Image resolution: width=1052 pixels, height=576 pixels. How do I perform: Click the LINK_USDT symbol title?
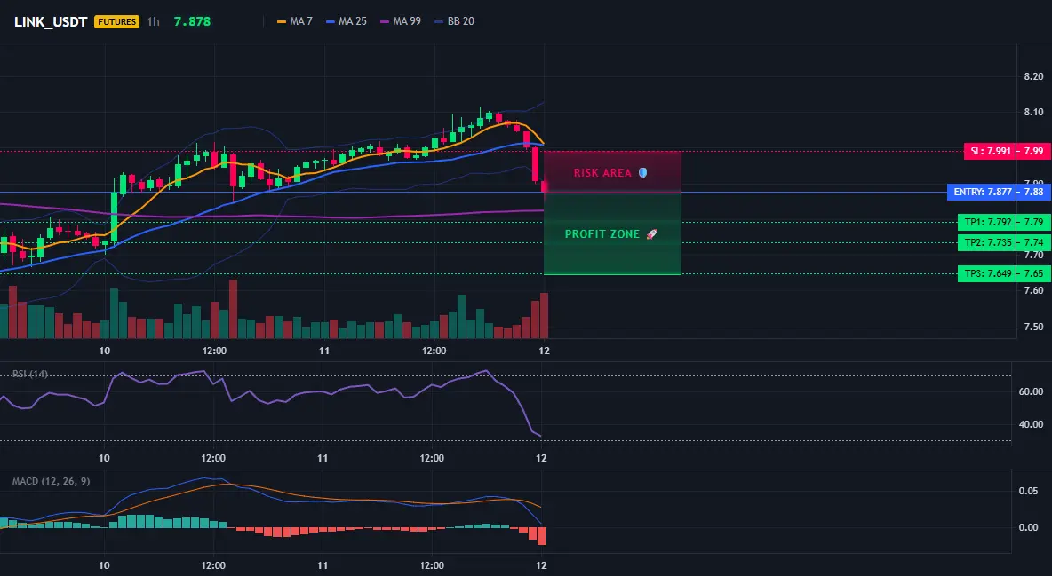pyautogui.click(x=51, y=21)
